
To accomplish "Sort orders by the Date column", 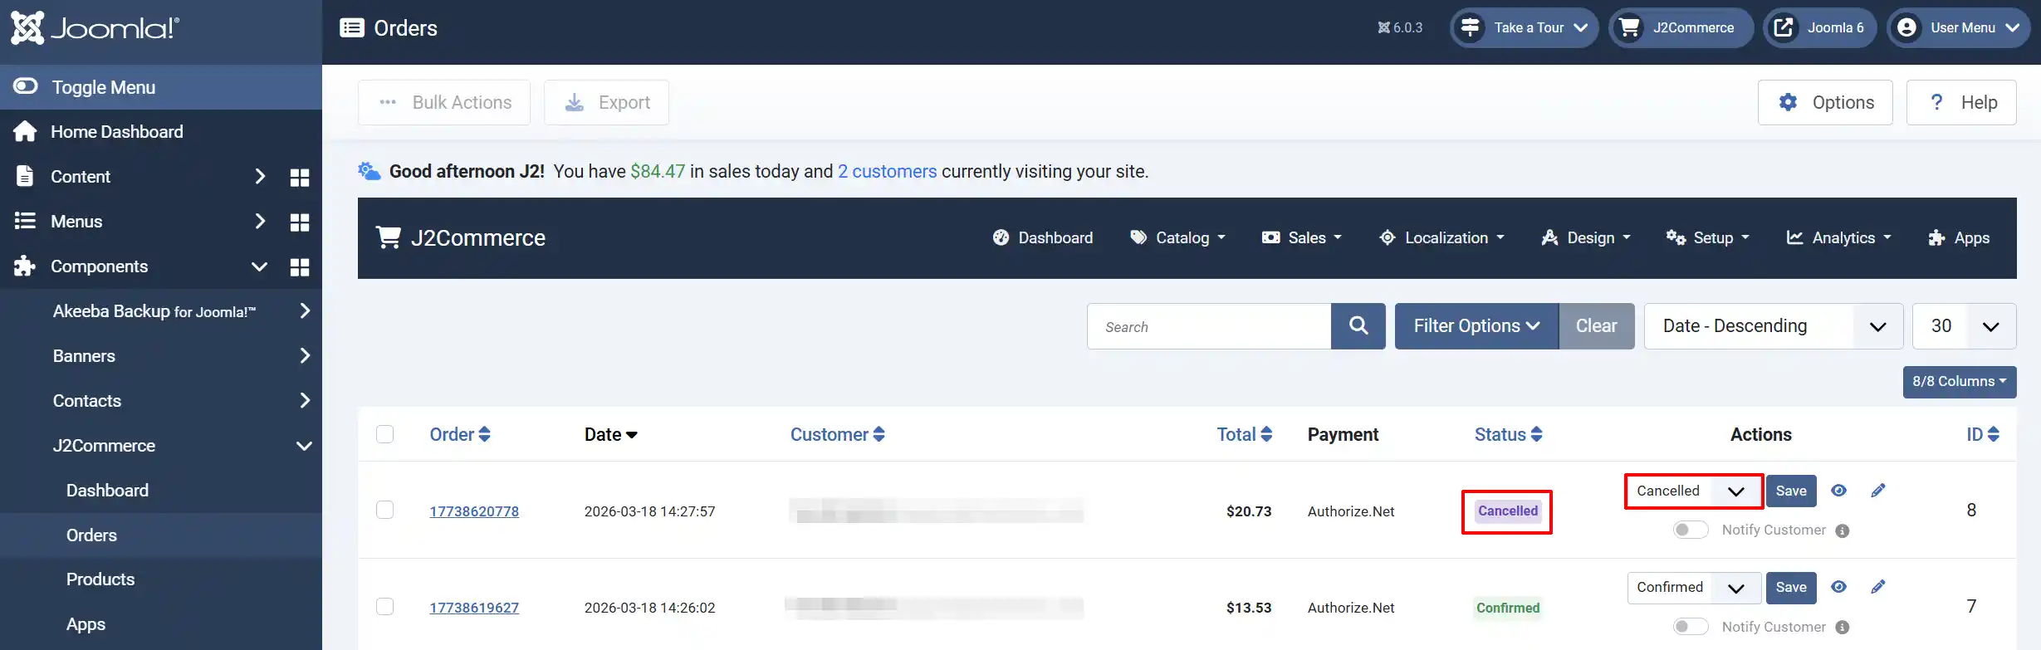I will pos(611,434).
